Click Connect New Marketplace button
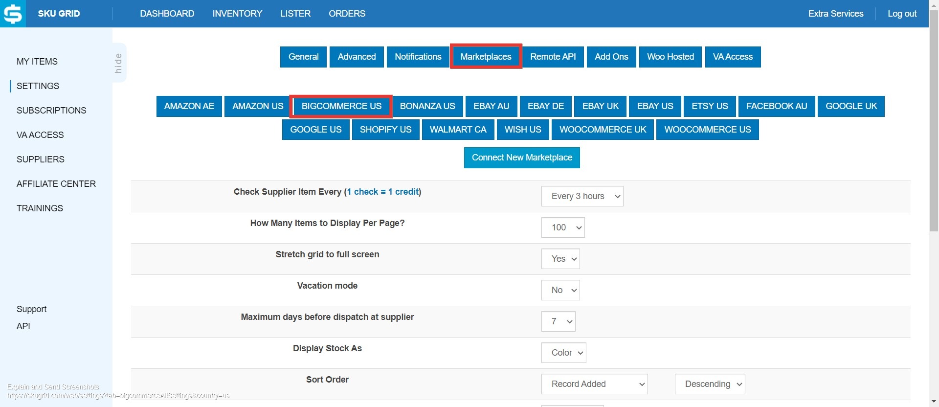The height and width of the screenshot is (407, 939). [x=522, y=158]
